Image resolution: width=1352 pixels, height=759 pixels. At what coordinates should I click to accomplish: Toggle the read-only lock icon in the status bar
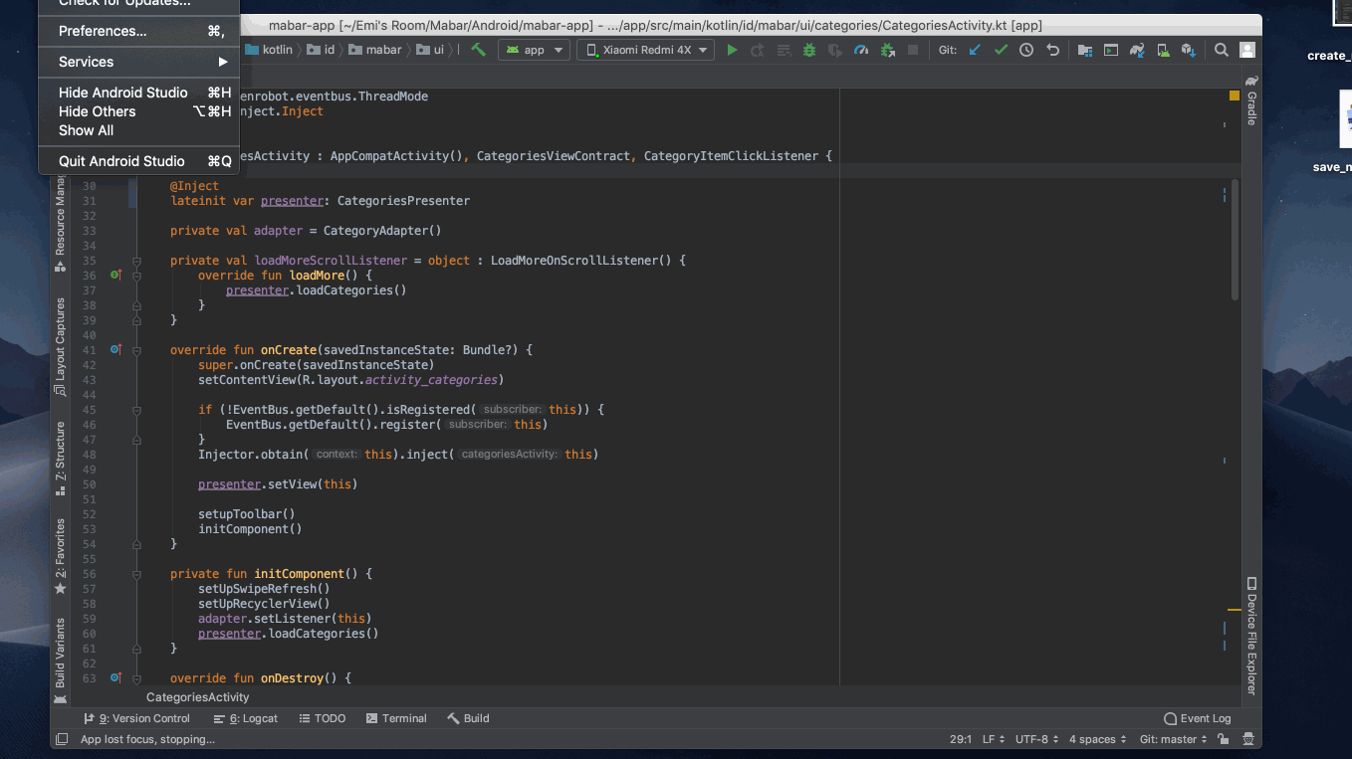coord(1223,739)
